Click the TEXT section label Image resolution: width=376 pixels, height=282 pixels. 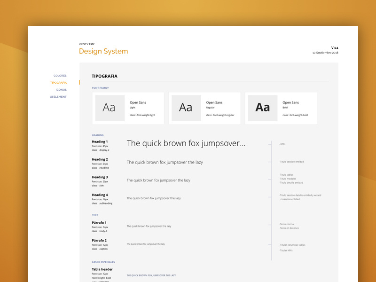tap(95, 215)
